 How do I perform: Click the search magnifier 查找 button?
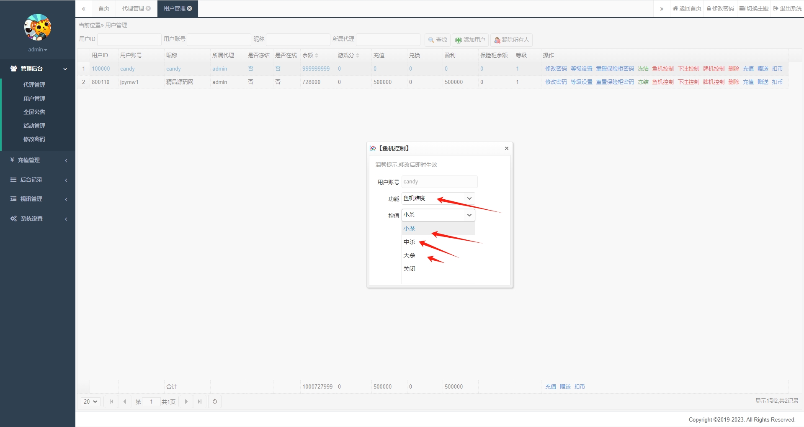point(438,40)
